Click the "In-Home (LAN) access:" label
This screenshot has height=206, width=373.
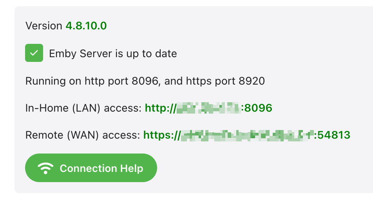83,108
